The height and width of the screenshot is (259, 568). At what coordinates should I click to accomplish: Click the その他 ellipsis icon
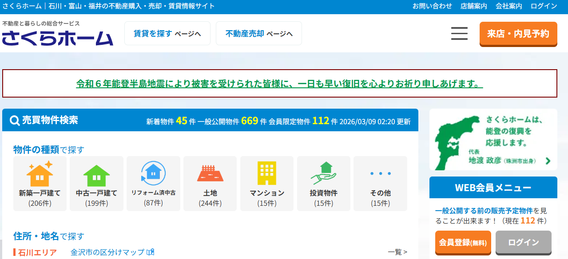pyautogui.click(x=380, y=173)
